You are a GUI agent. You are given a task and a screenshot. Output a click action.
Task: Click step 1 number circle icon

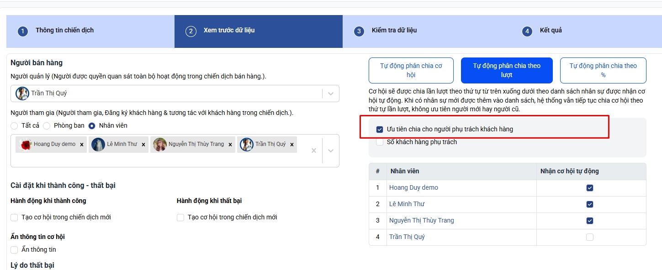click(x=23, y=31)
